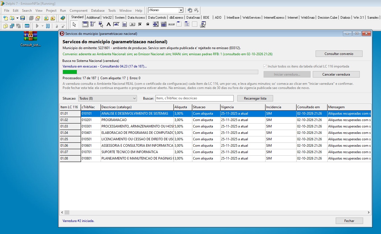The image size is (381, 234).
Task: Expand the Run button dropdown arrow
Action: coord(42,26)
